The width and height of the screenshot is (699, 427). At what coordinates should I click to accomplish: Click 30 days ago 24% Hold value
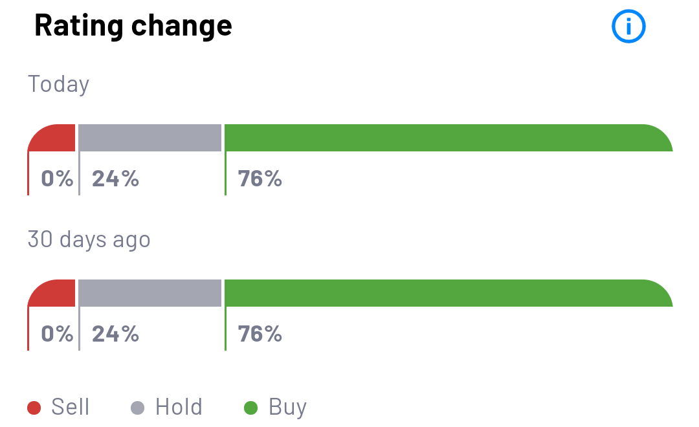tap(115, 334)
